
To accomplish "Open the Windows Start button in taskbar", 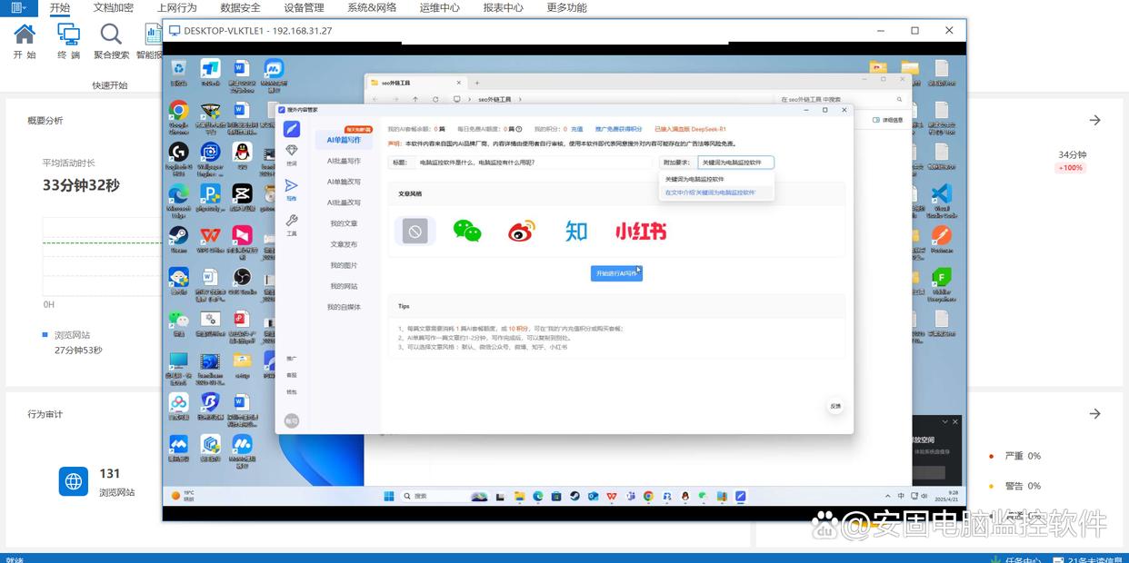I will pos(389,497).
